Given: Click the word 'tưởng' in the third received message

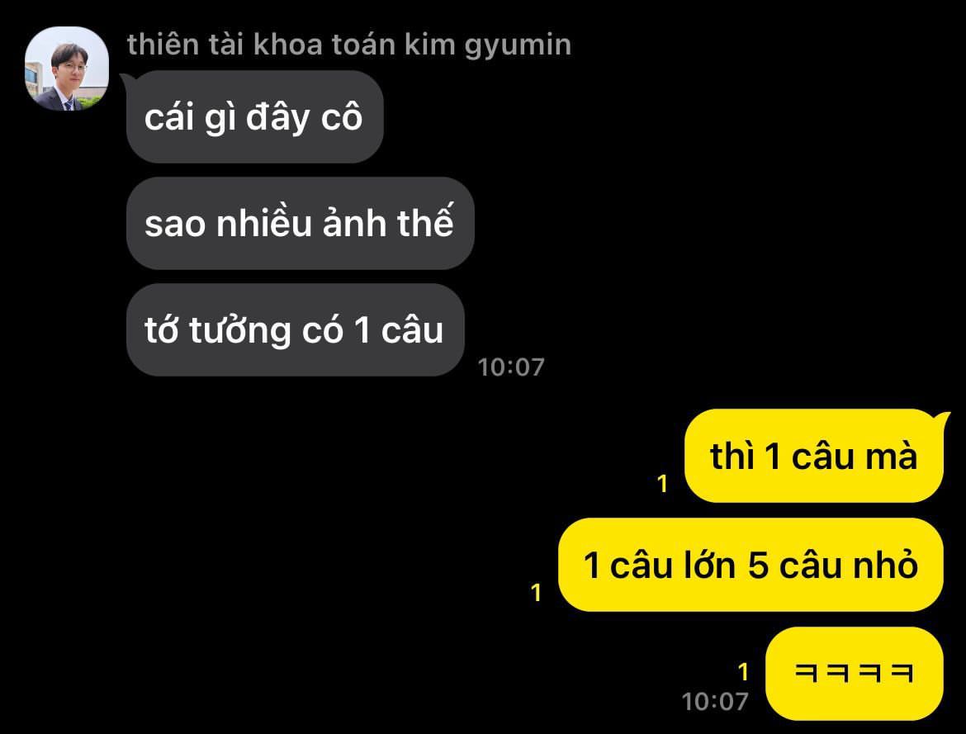Looking at the screenshot, I should pos(239,331).
